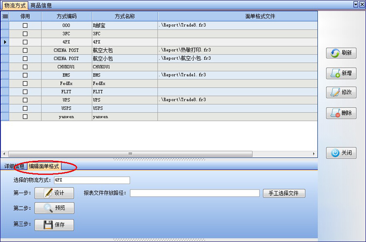Toggle 停用 checkbox for EMS row
The image size is (366, 242).
(x=25, y=75)
